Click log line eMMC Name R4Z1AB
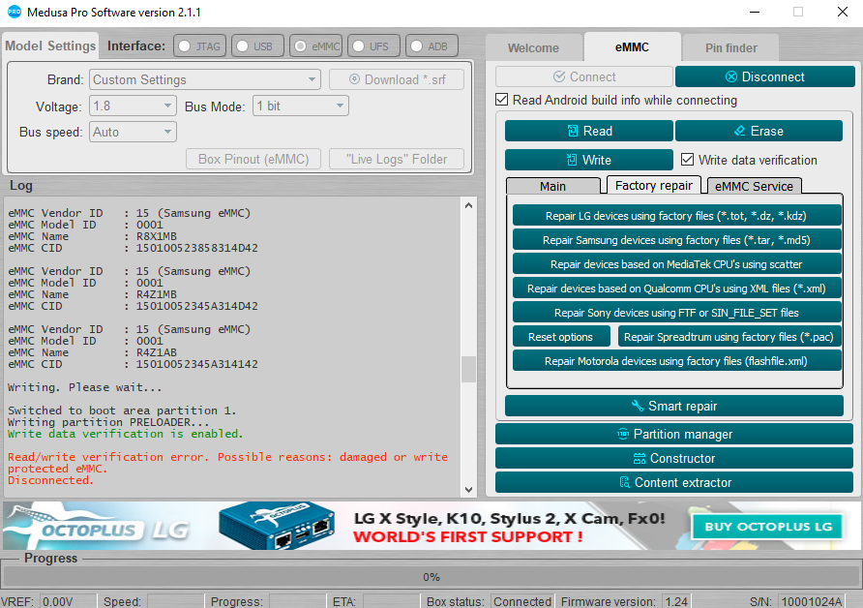This screenshot has width=863, height=608. 93,352
